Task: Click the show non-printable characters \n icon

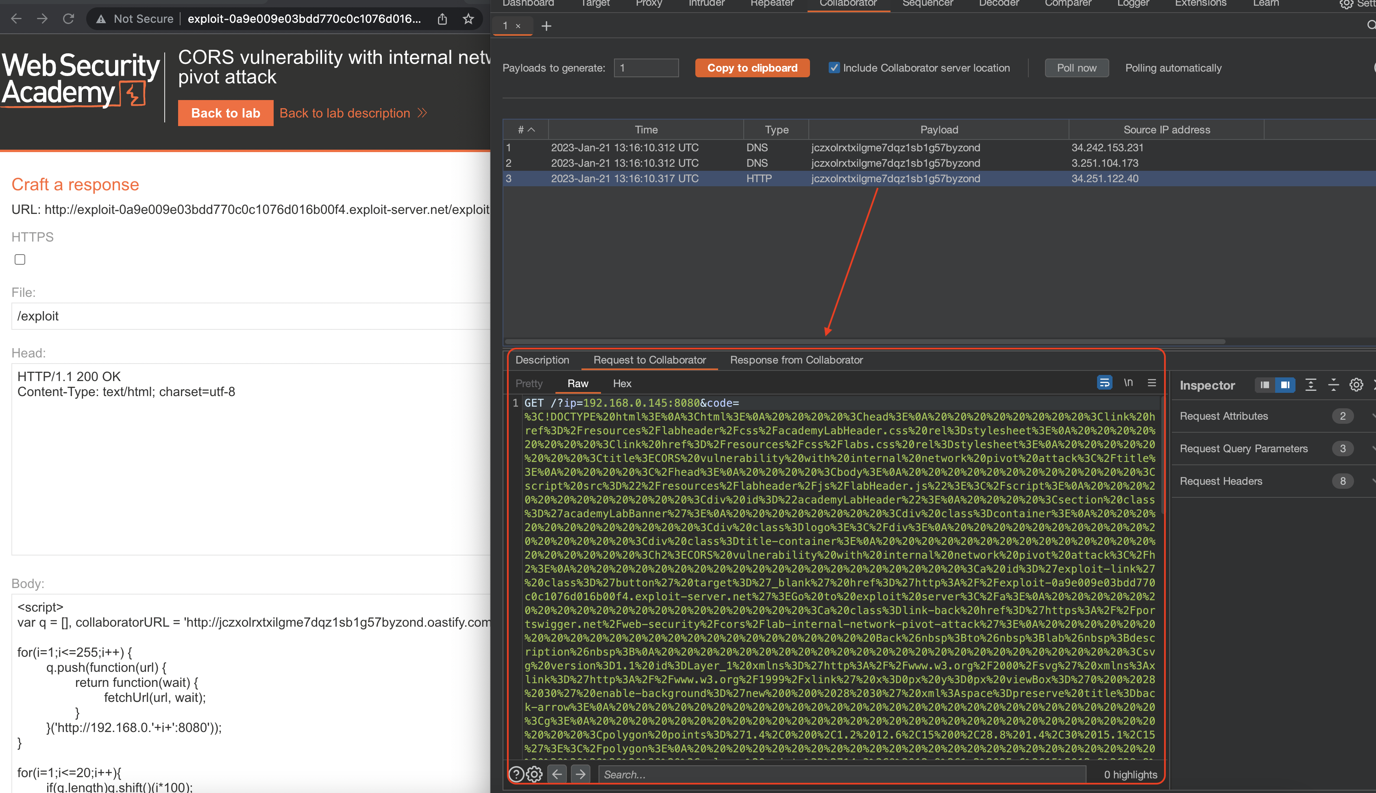Action: tap(1128, 383)
